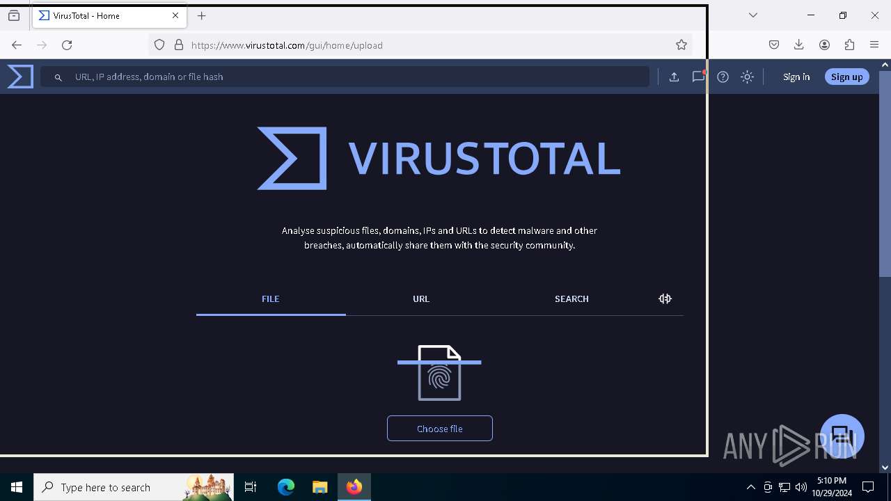
Task: Open a new tab with plus button
Action: (202, 15)
